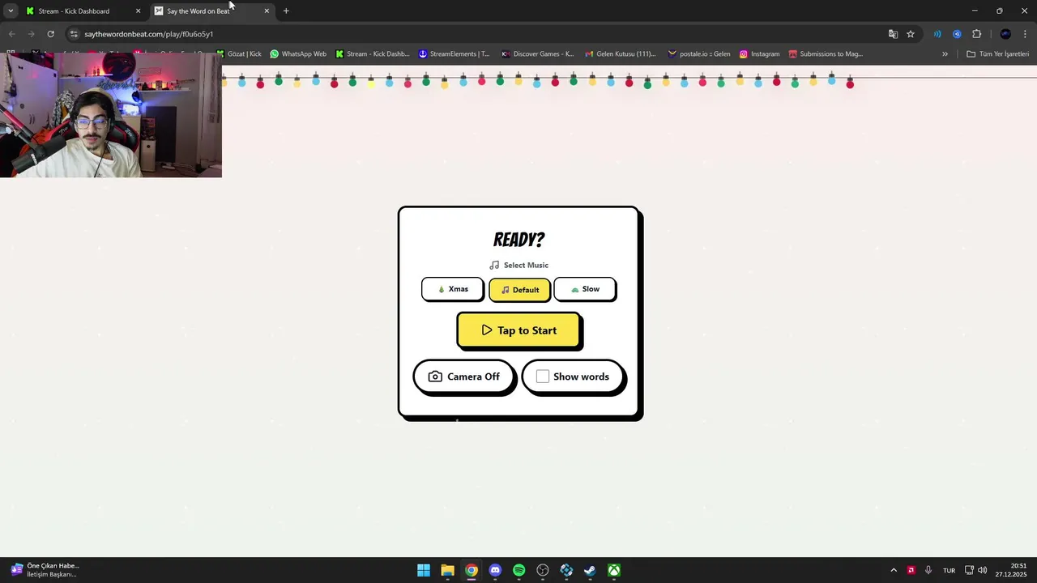Click the microphone tray icon
This screenshot has width=1037, height=583.
pos(928,570)
